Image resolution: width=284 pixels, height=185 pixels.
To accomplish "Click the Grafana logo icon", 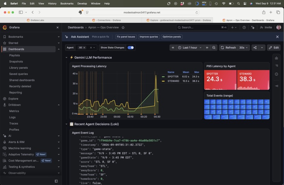I will pyautogui.click(x=5, y=28).
